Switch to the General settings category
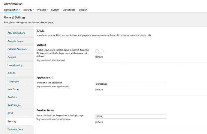 coord(12,57)
